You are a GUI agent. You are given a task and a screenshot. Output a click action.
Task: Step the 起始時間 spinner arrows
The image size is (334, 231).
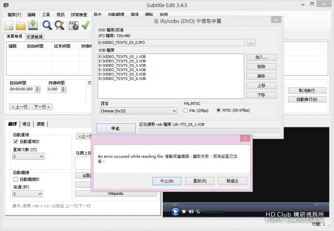pyautogui.click(x=37, y=89)
